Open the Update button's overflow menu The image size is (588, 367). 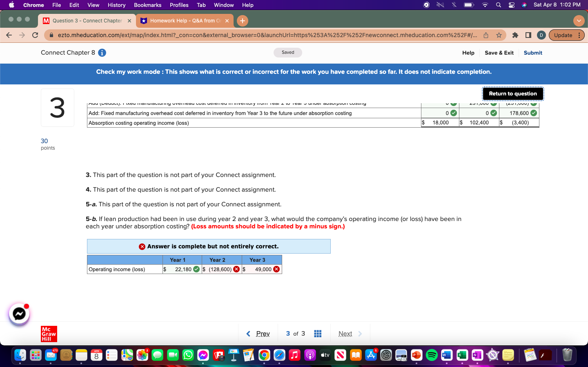(x=580, y=35)
